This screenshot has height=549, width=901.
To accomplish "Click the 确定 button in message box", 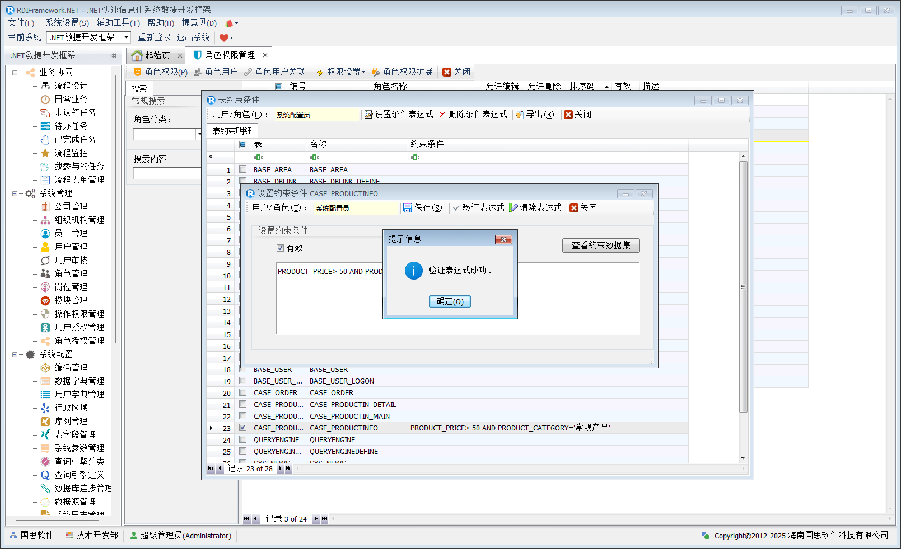I will click(450, 301).
